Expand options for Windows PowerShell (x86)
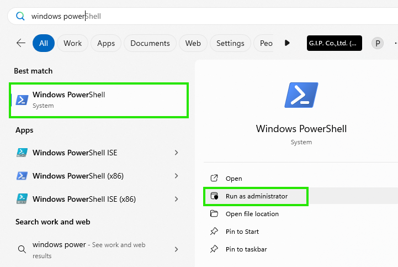Viewport: 398px width, 267px height. (x=177, y=176)
